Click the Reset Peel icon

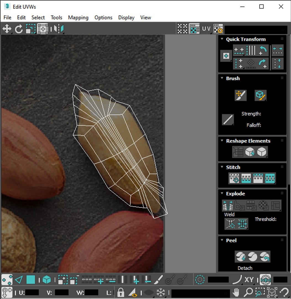[x=264, y=257]
